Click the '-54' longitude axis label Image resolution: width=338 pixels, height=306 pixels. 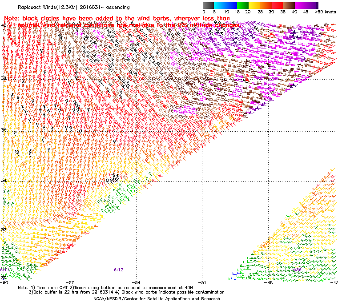(x=136, y=282)
